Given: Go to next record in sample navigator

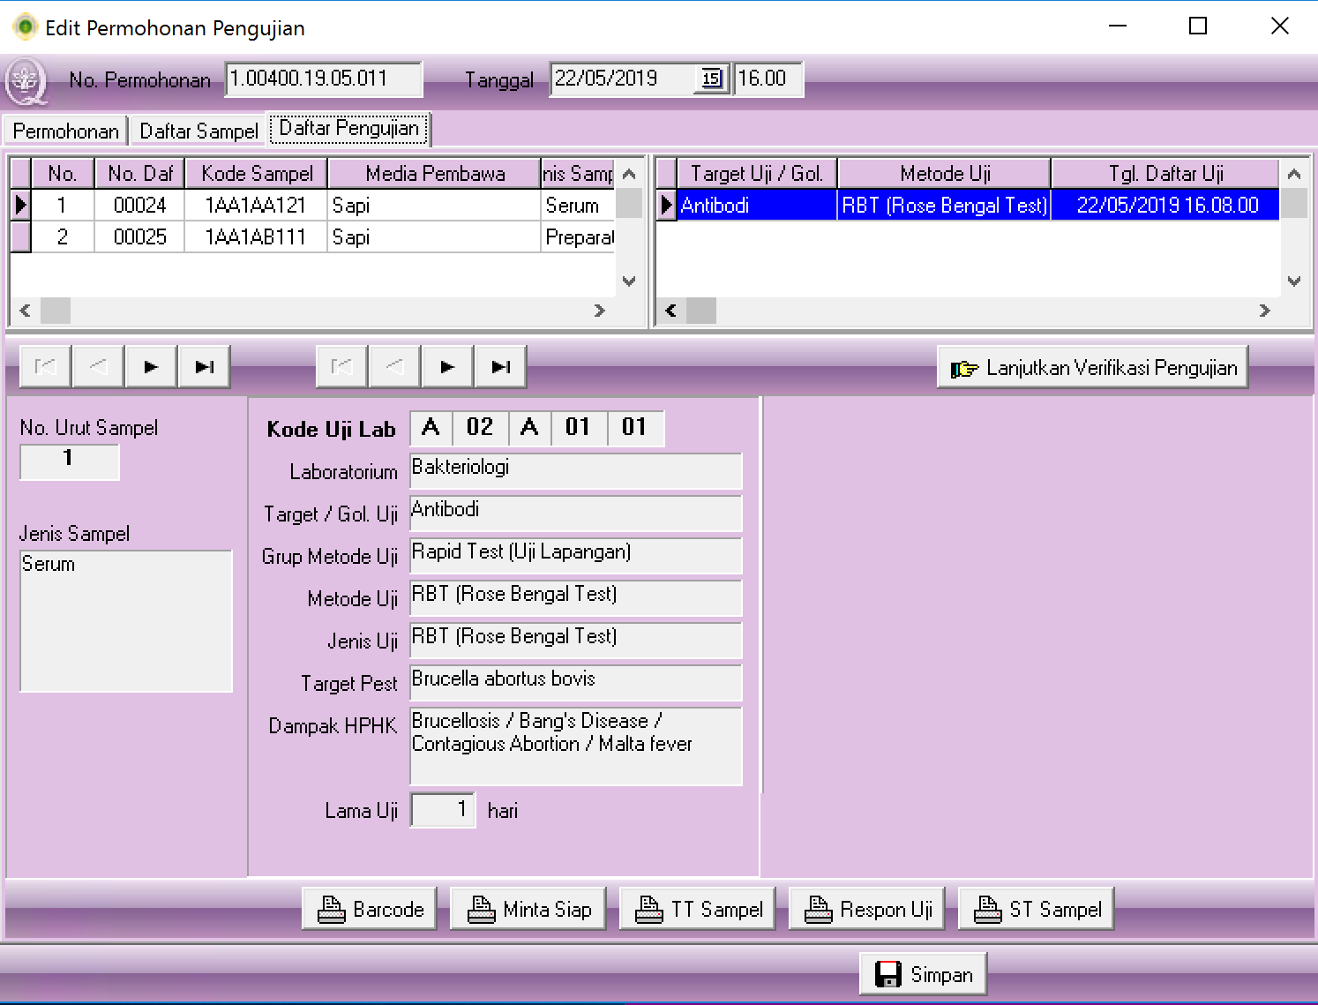Looking at the screenshot, I should pos(151,367).
